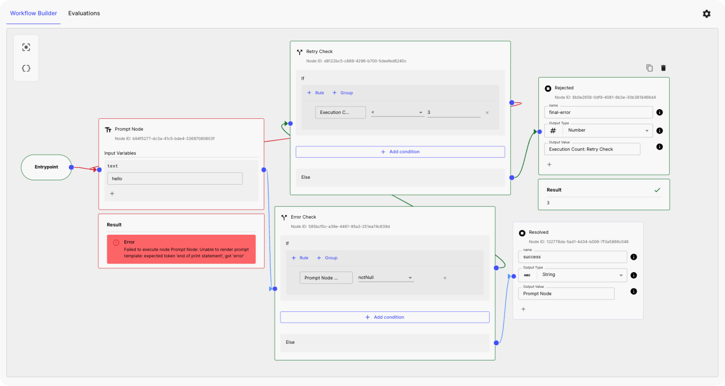Open the JSON braces view icon

click(26, 68)
